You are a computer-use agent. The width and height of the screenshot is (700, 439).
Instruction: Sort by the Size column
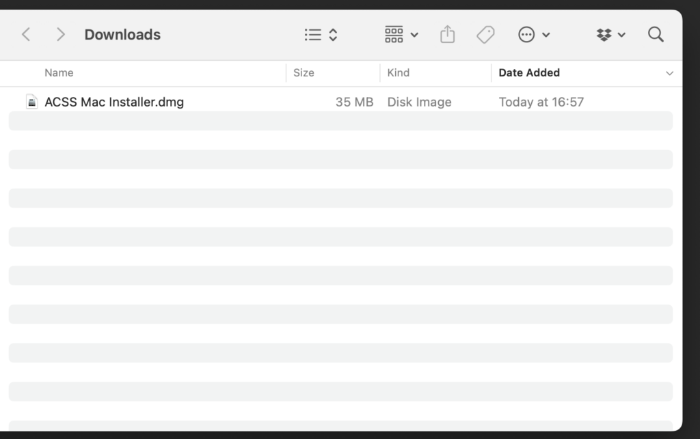(x=304, y=72)
